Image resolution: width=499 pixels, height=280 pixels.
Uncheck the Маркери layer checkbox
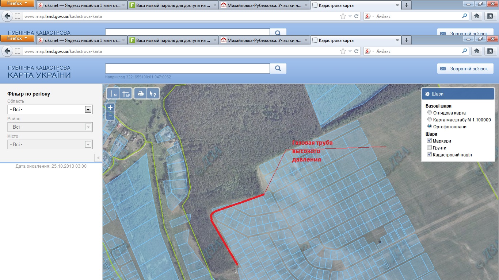point(430,141)
